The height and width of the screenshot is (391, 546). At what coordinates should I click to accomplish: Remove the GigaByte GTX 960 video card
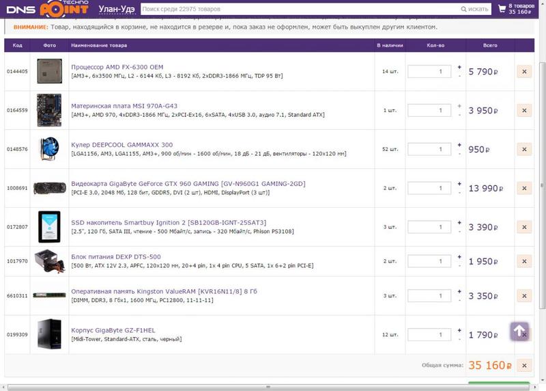[523, 188]
